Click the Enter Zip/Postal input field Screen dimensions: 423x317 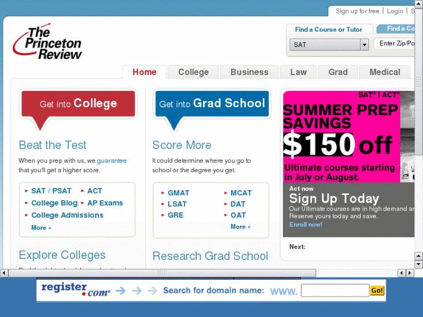click(x=394, y=44)
